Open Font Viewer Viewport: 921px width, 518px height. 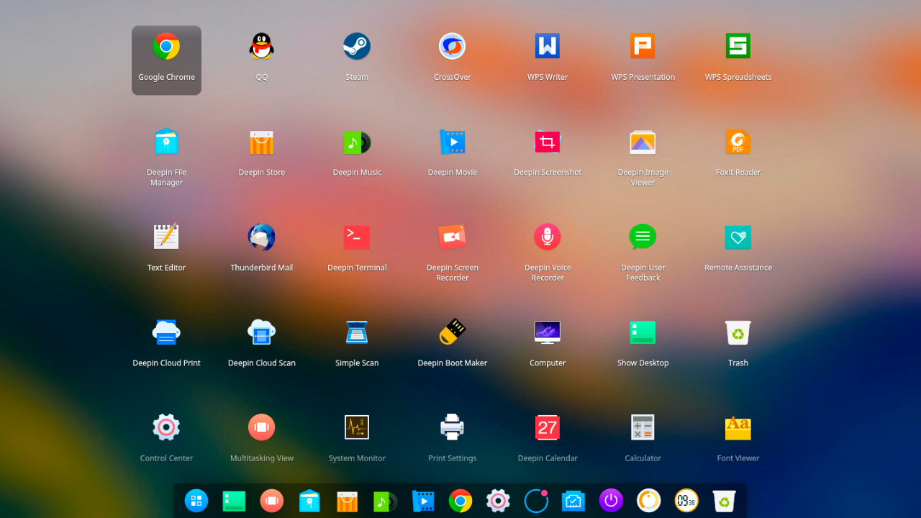(738, 427)
